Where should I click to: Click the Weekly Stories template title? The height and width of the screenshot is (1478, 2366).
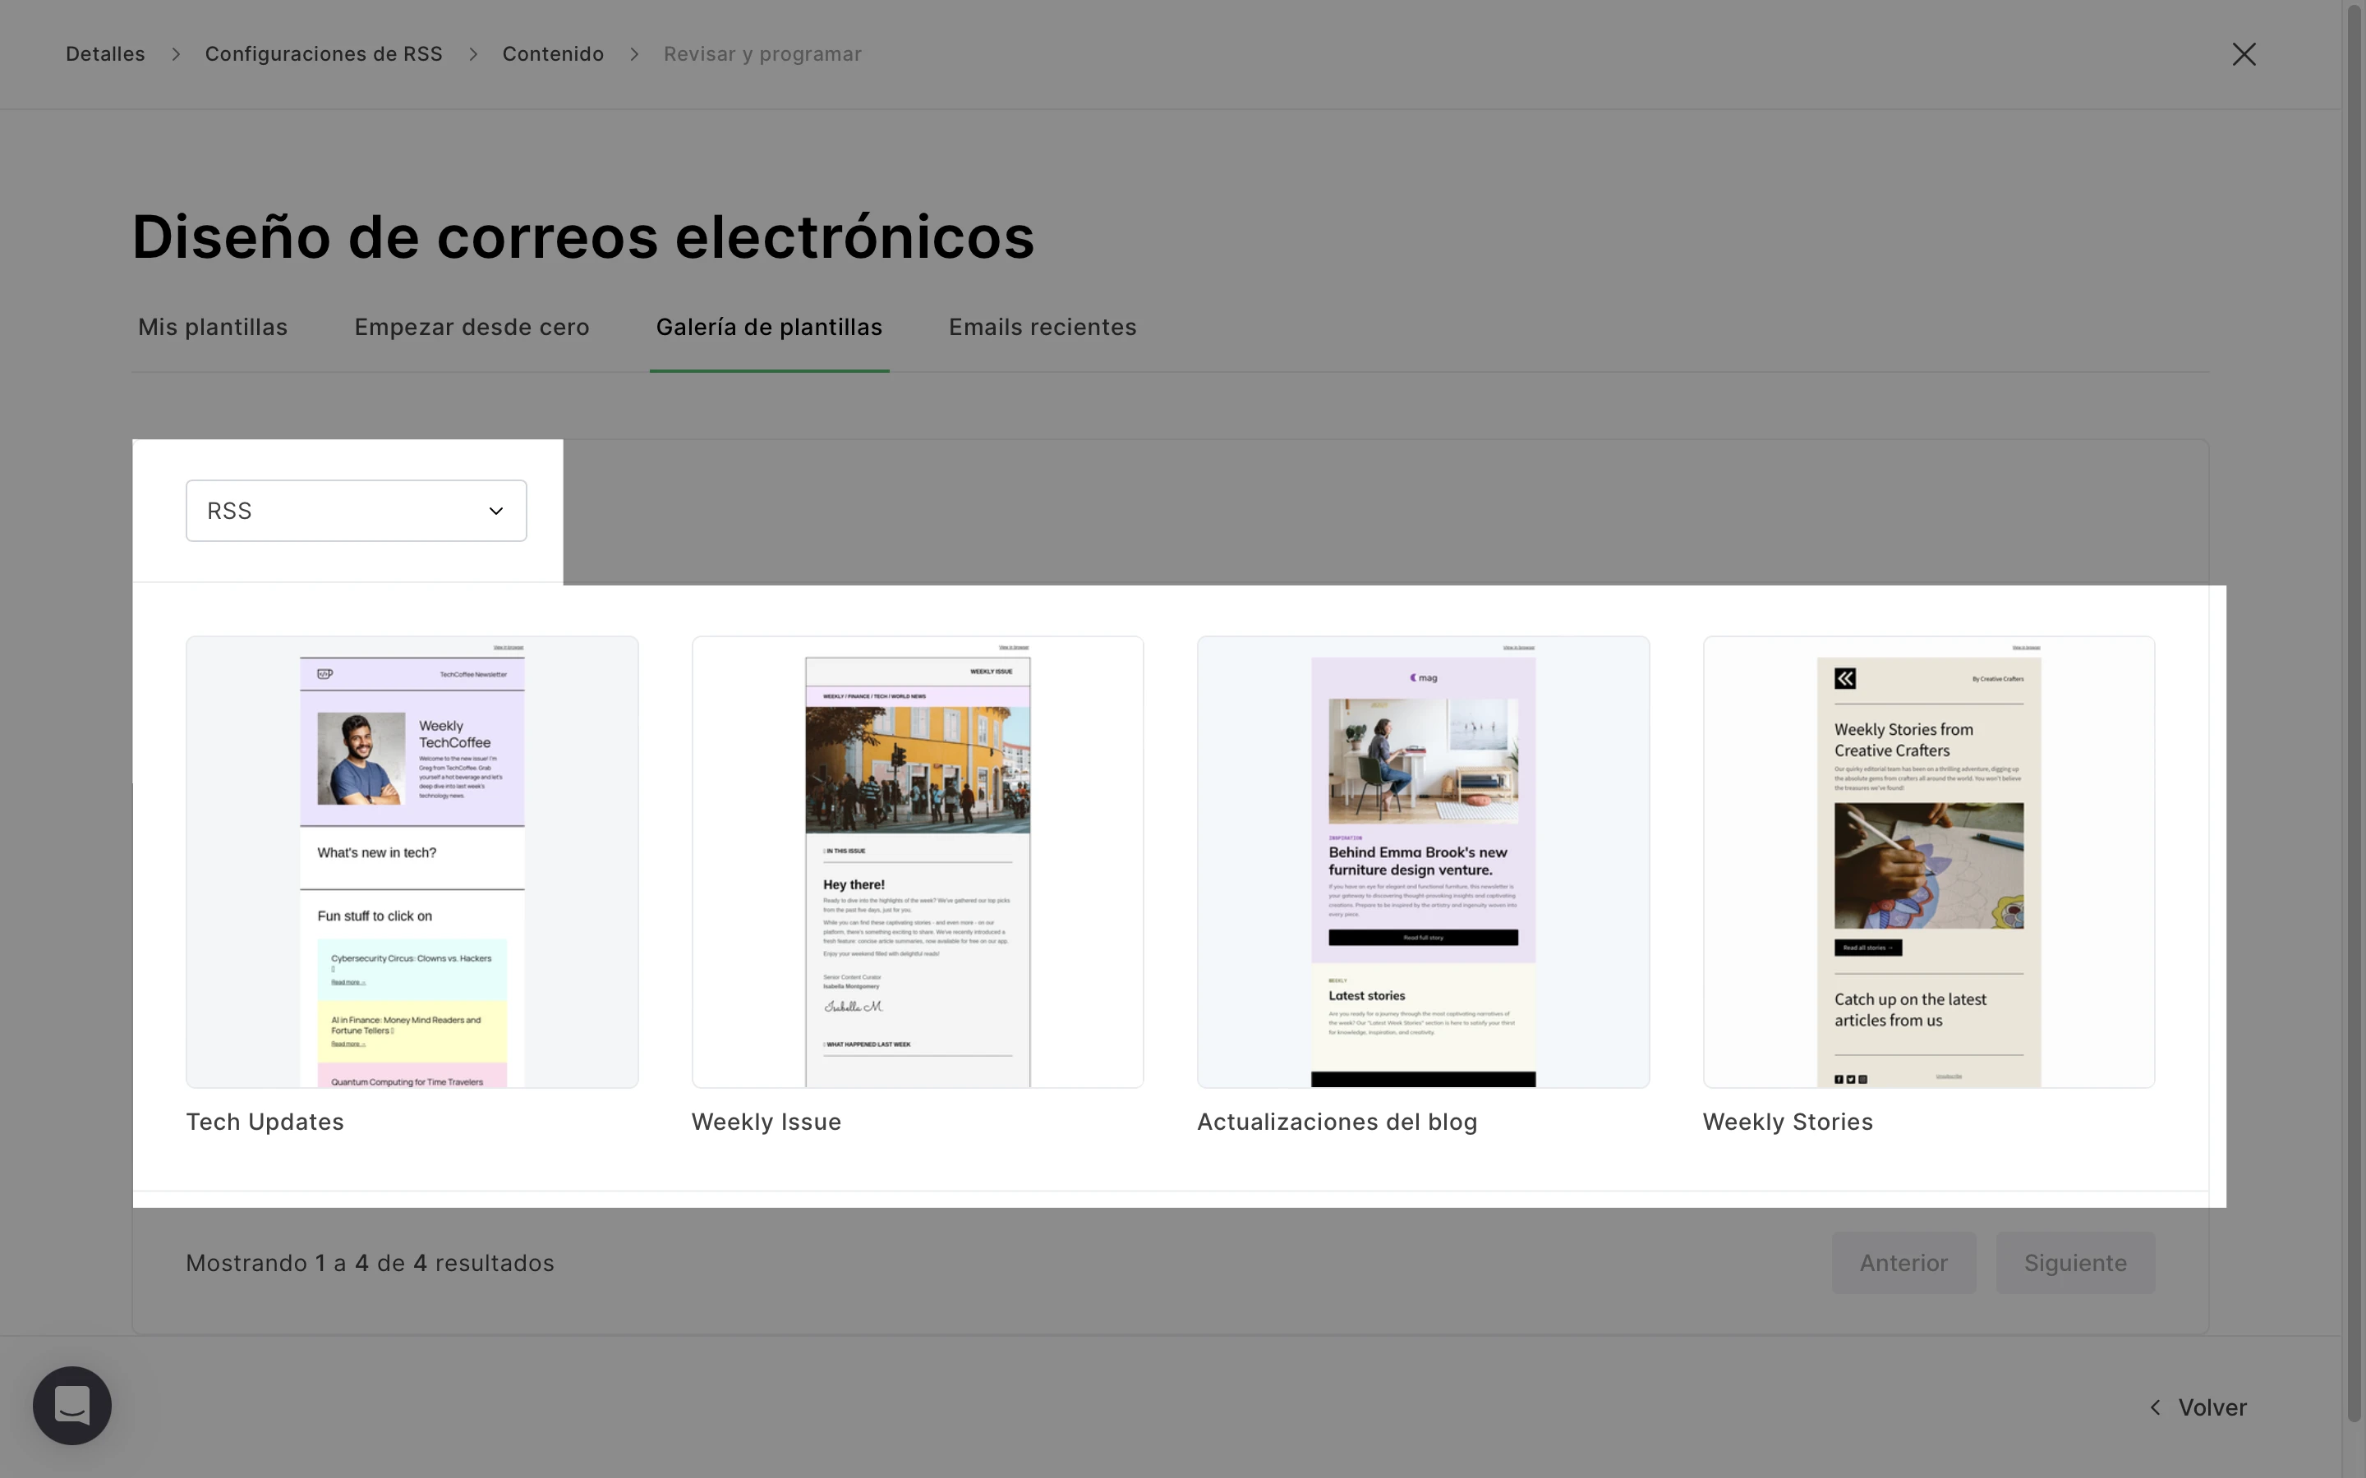point(1787,1122)
